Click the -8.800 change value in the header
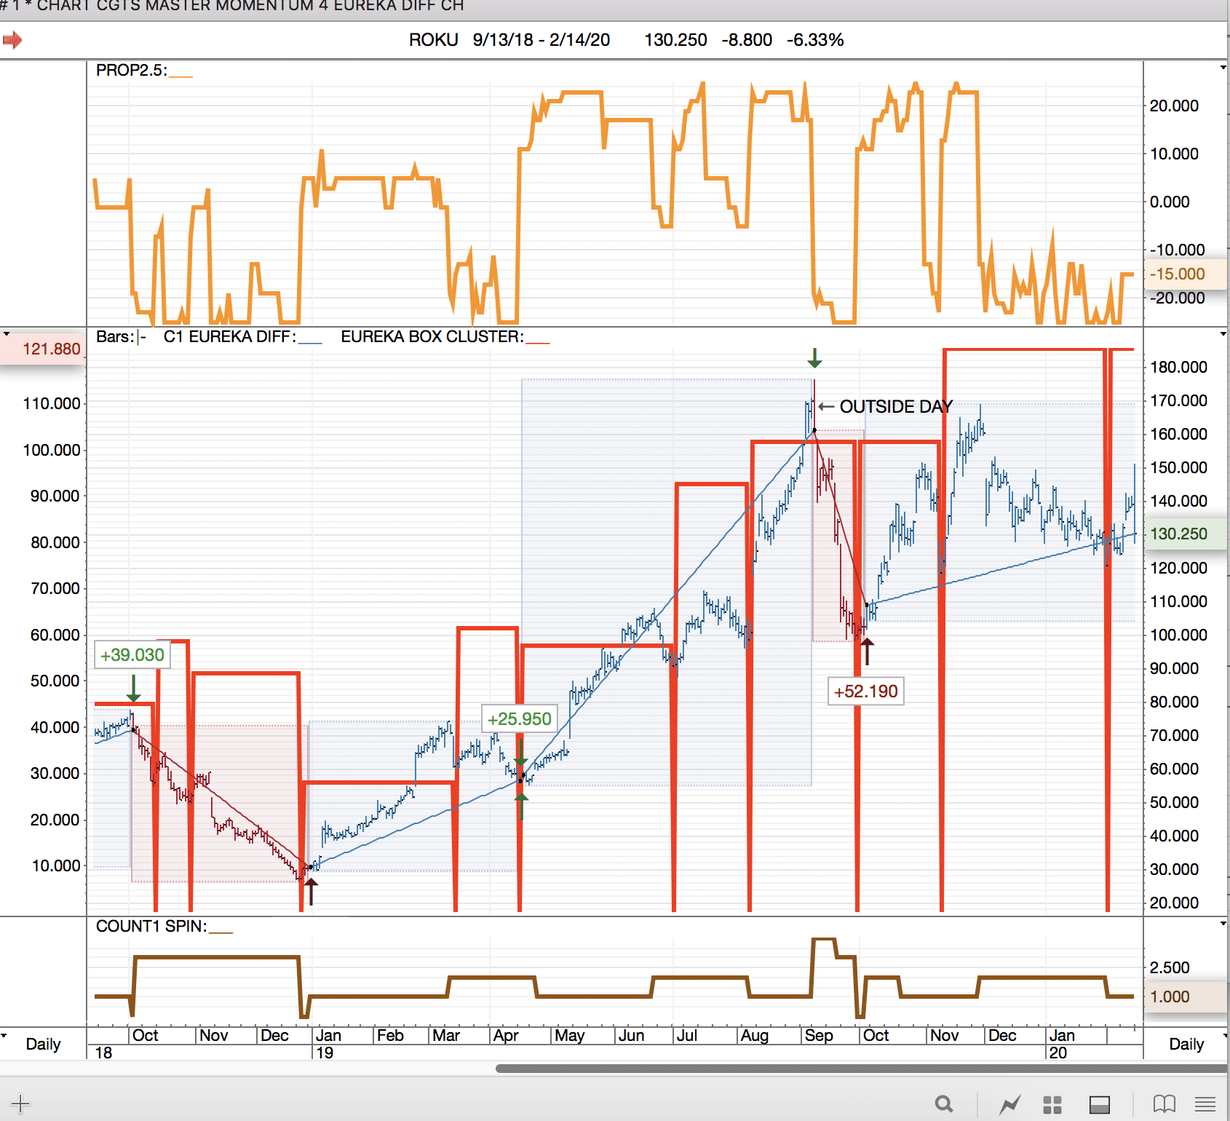 click(747, 40)
